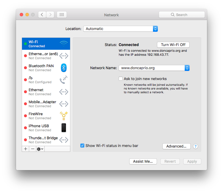Click the Bluetooth PAN icon
Image resolution: width=223 pixels, height=193 pixels.
point(63,68)
